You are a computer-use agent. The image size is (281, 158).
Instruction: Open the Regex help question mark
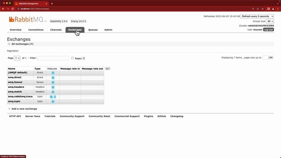[x=84, y=58]
